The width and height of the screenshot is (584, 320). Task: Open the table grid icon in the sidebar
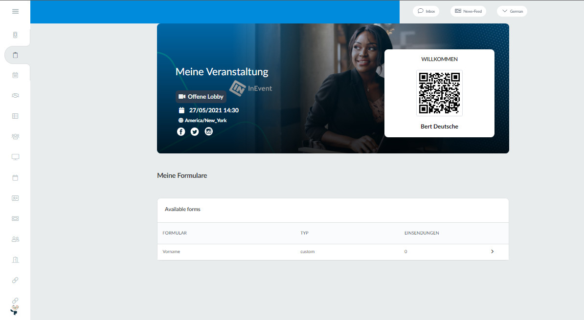pyautogui.click(x=15, y=116)
